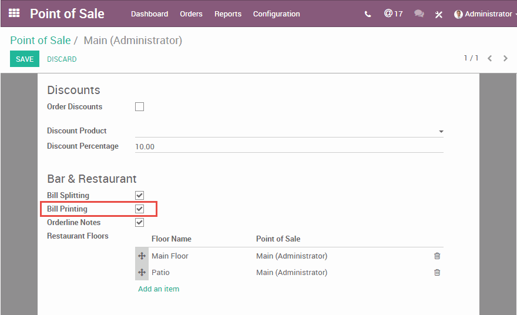Screen dimensions: 517x315
Task: Click the Save button
Action: click(25, 59)
